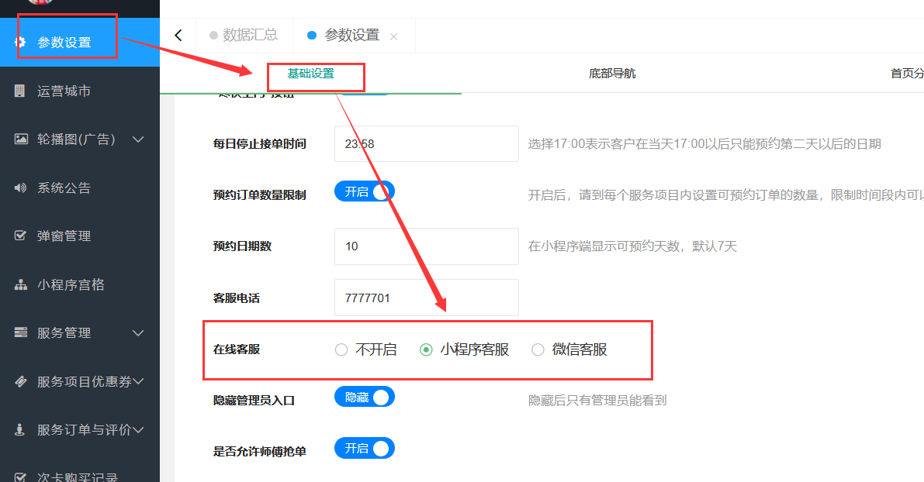
Task: Select the 微信客服 radio option
Action: [569, 349]
